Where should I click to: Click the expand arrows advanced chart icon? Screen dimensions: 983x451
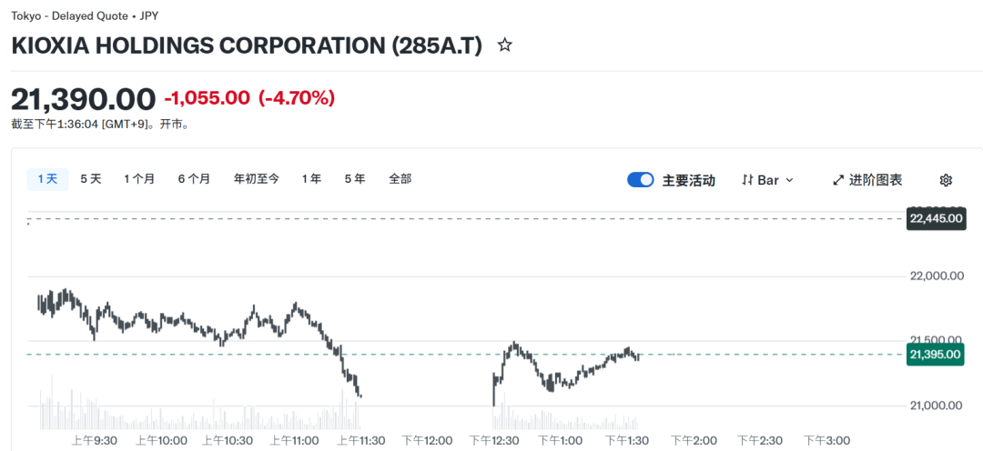[838, 180]
